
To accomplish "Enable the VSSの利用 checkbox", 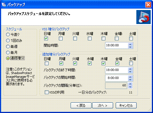I will pyautogui.click(x=47, y=92).
